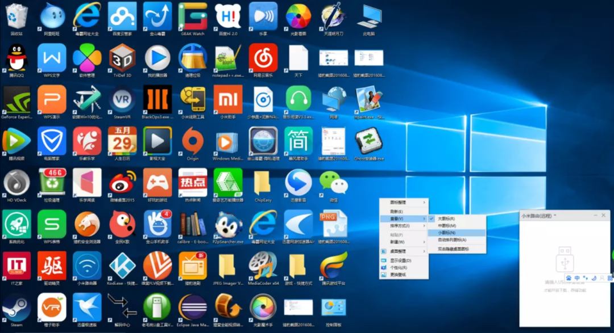Open Display settings (显示设置) menu entry
The height and width of the screenshot is (333, 614).
pyautogui.click(x=404, y=261)
